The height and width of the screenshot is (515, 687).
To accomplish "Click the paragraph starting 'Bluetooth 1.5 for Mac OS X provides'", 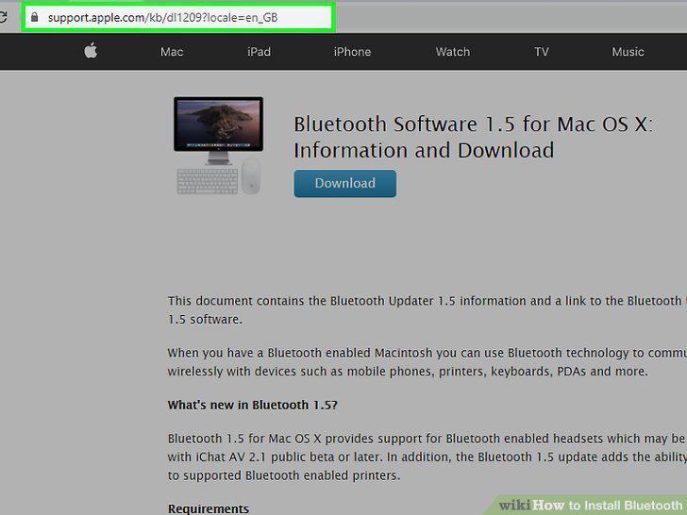I will coord(427,457).
